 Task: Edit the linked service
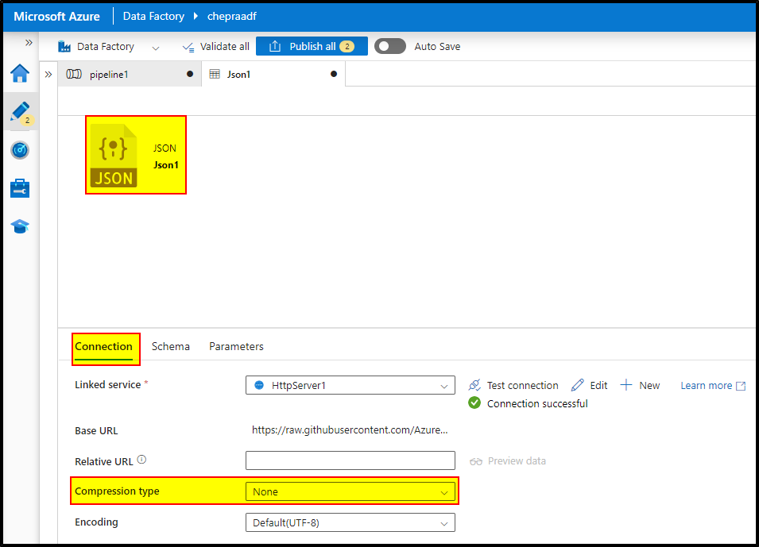click(589, 386)
